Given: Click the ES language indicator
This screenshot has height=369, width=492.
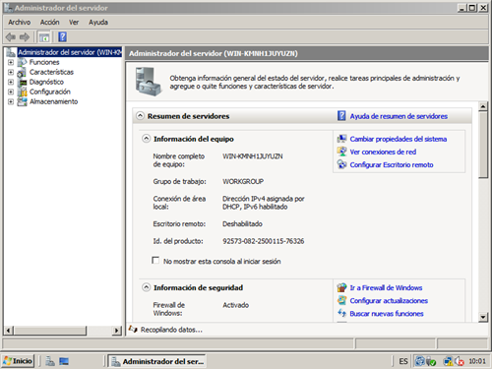Looking at the screenshot, I should [403, 361].
